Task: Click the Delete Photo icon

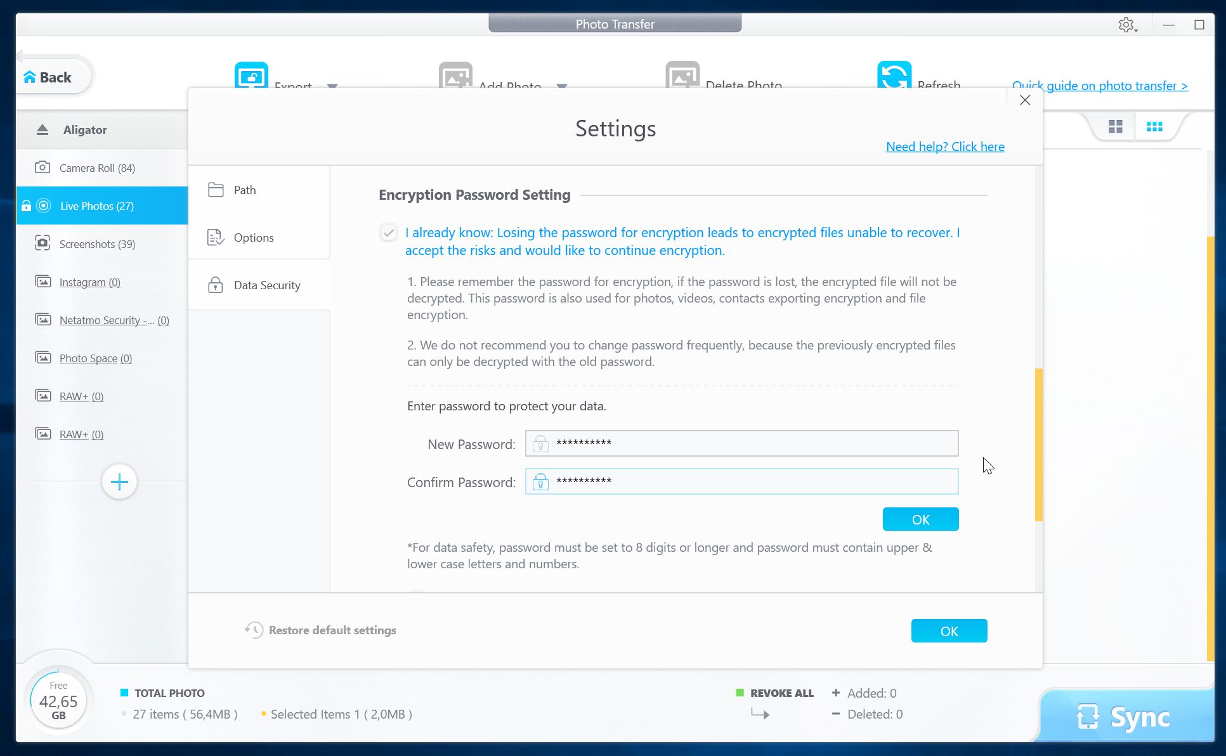Action: (682, 75)
